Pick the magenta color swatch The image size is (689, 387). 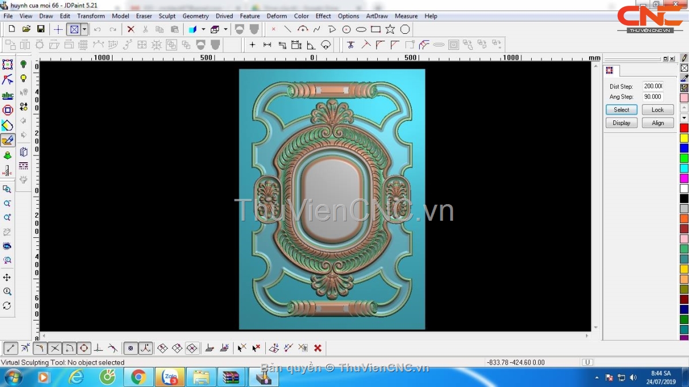[684, 179]
